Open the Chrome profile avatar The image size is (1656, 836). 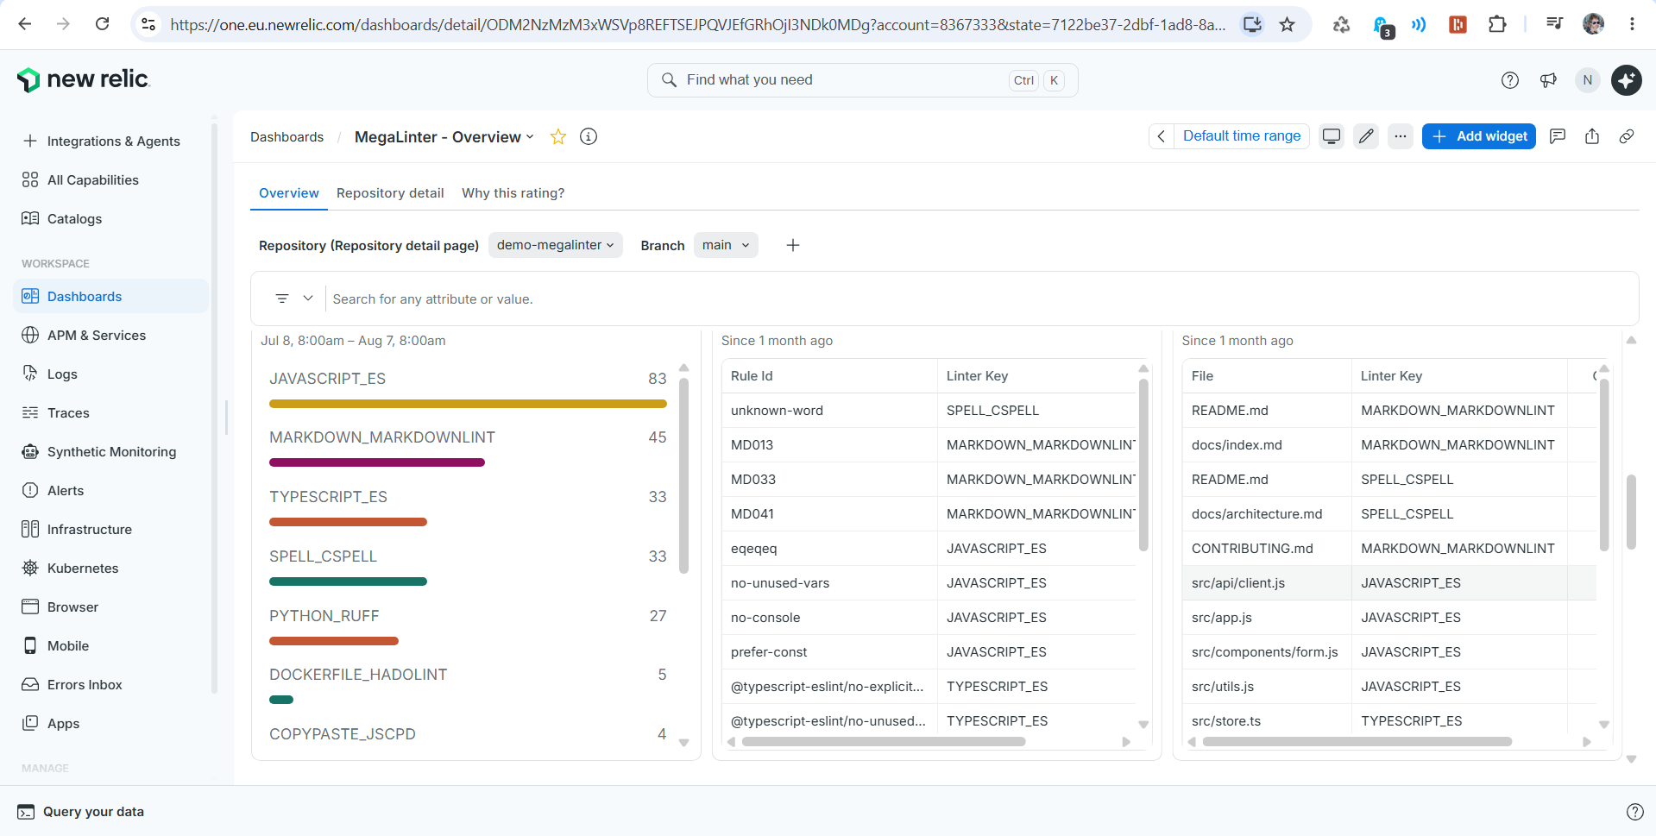[x=1594, y=24]
